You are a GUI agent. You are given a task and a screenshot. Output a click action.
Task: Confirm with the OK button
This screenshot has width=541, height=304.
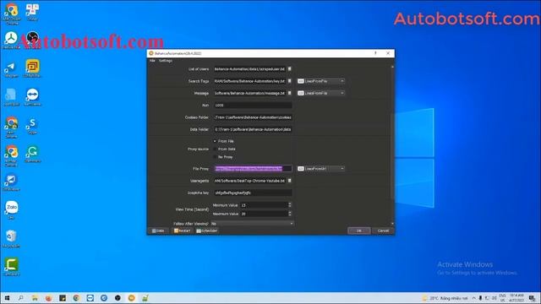coord(358,231)
